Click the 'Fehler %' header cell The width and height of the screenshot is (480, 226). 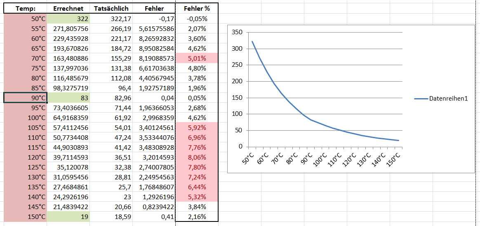197,9
